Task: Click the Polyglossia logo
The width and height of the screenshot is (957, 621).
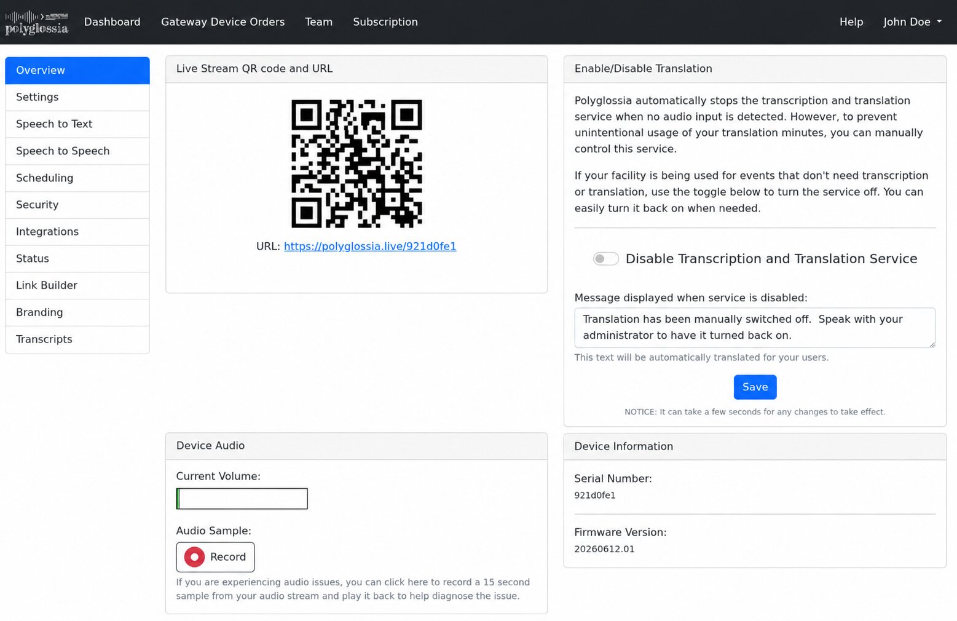Action: tap(37, 23)
